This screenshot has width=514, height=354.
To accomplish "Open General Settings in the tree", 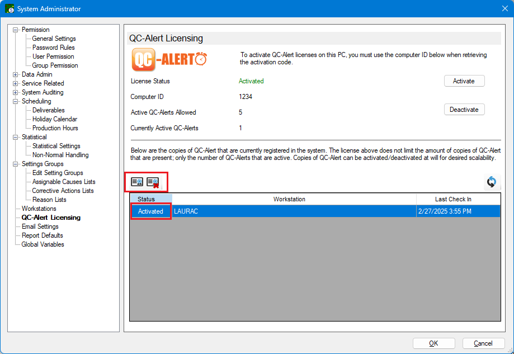I will coord(54,39).
